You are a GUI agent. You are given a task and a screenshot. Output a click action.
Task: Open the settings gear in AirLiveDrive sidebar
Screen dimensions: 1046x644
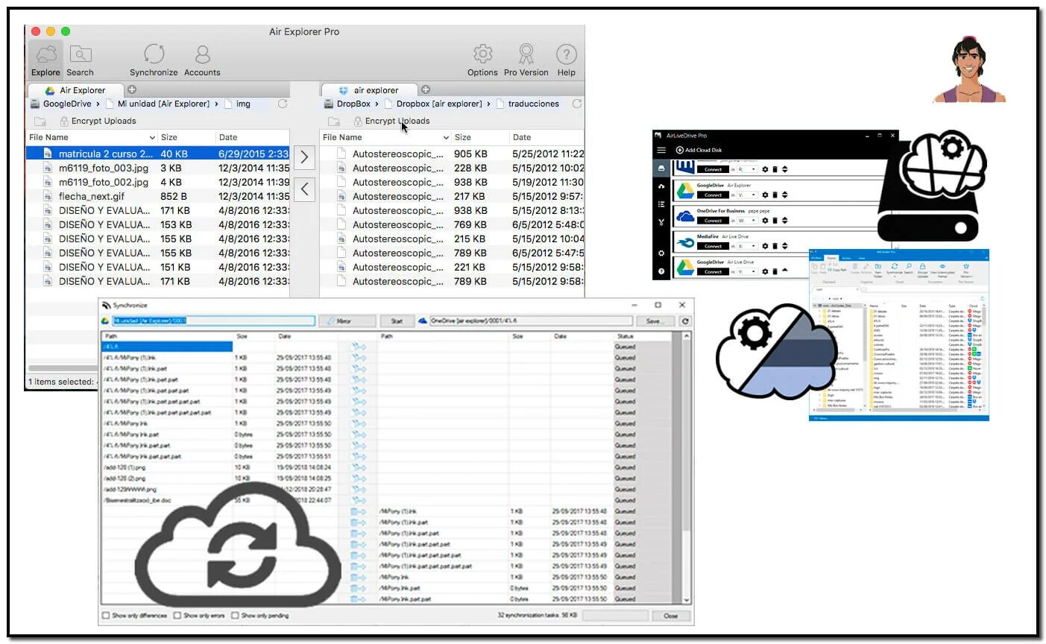pos(661,253)
